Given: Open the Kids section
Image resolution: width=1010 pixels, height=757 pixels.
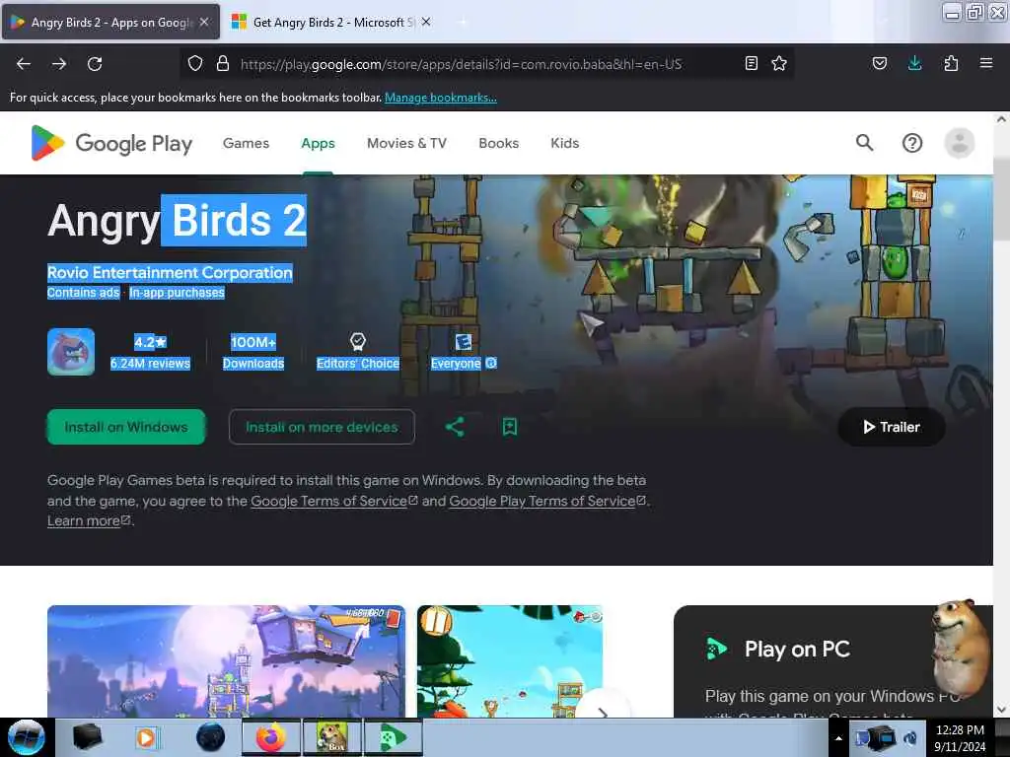Looking at the screenshot, I should (x=565, y=143).
